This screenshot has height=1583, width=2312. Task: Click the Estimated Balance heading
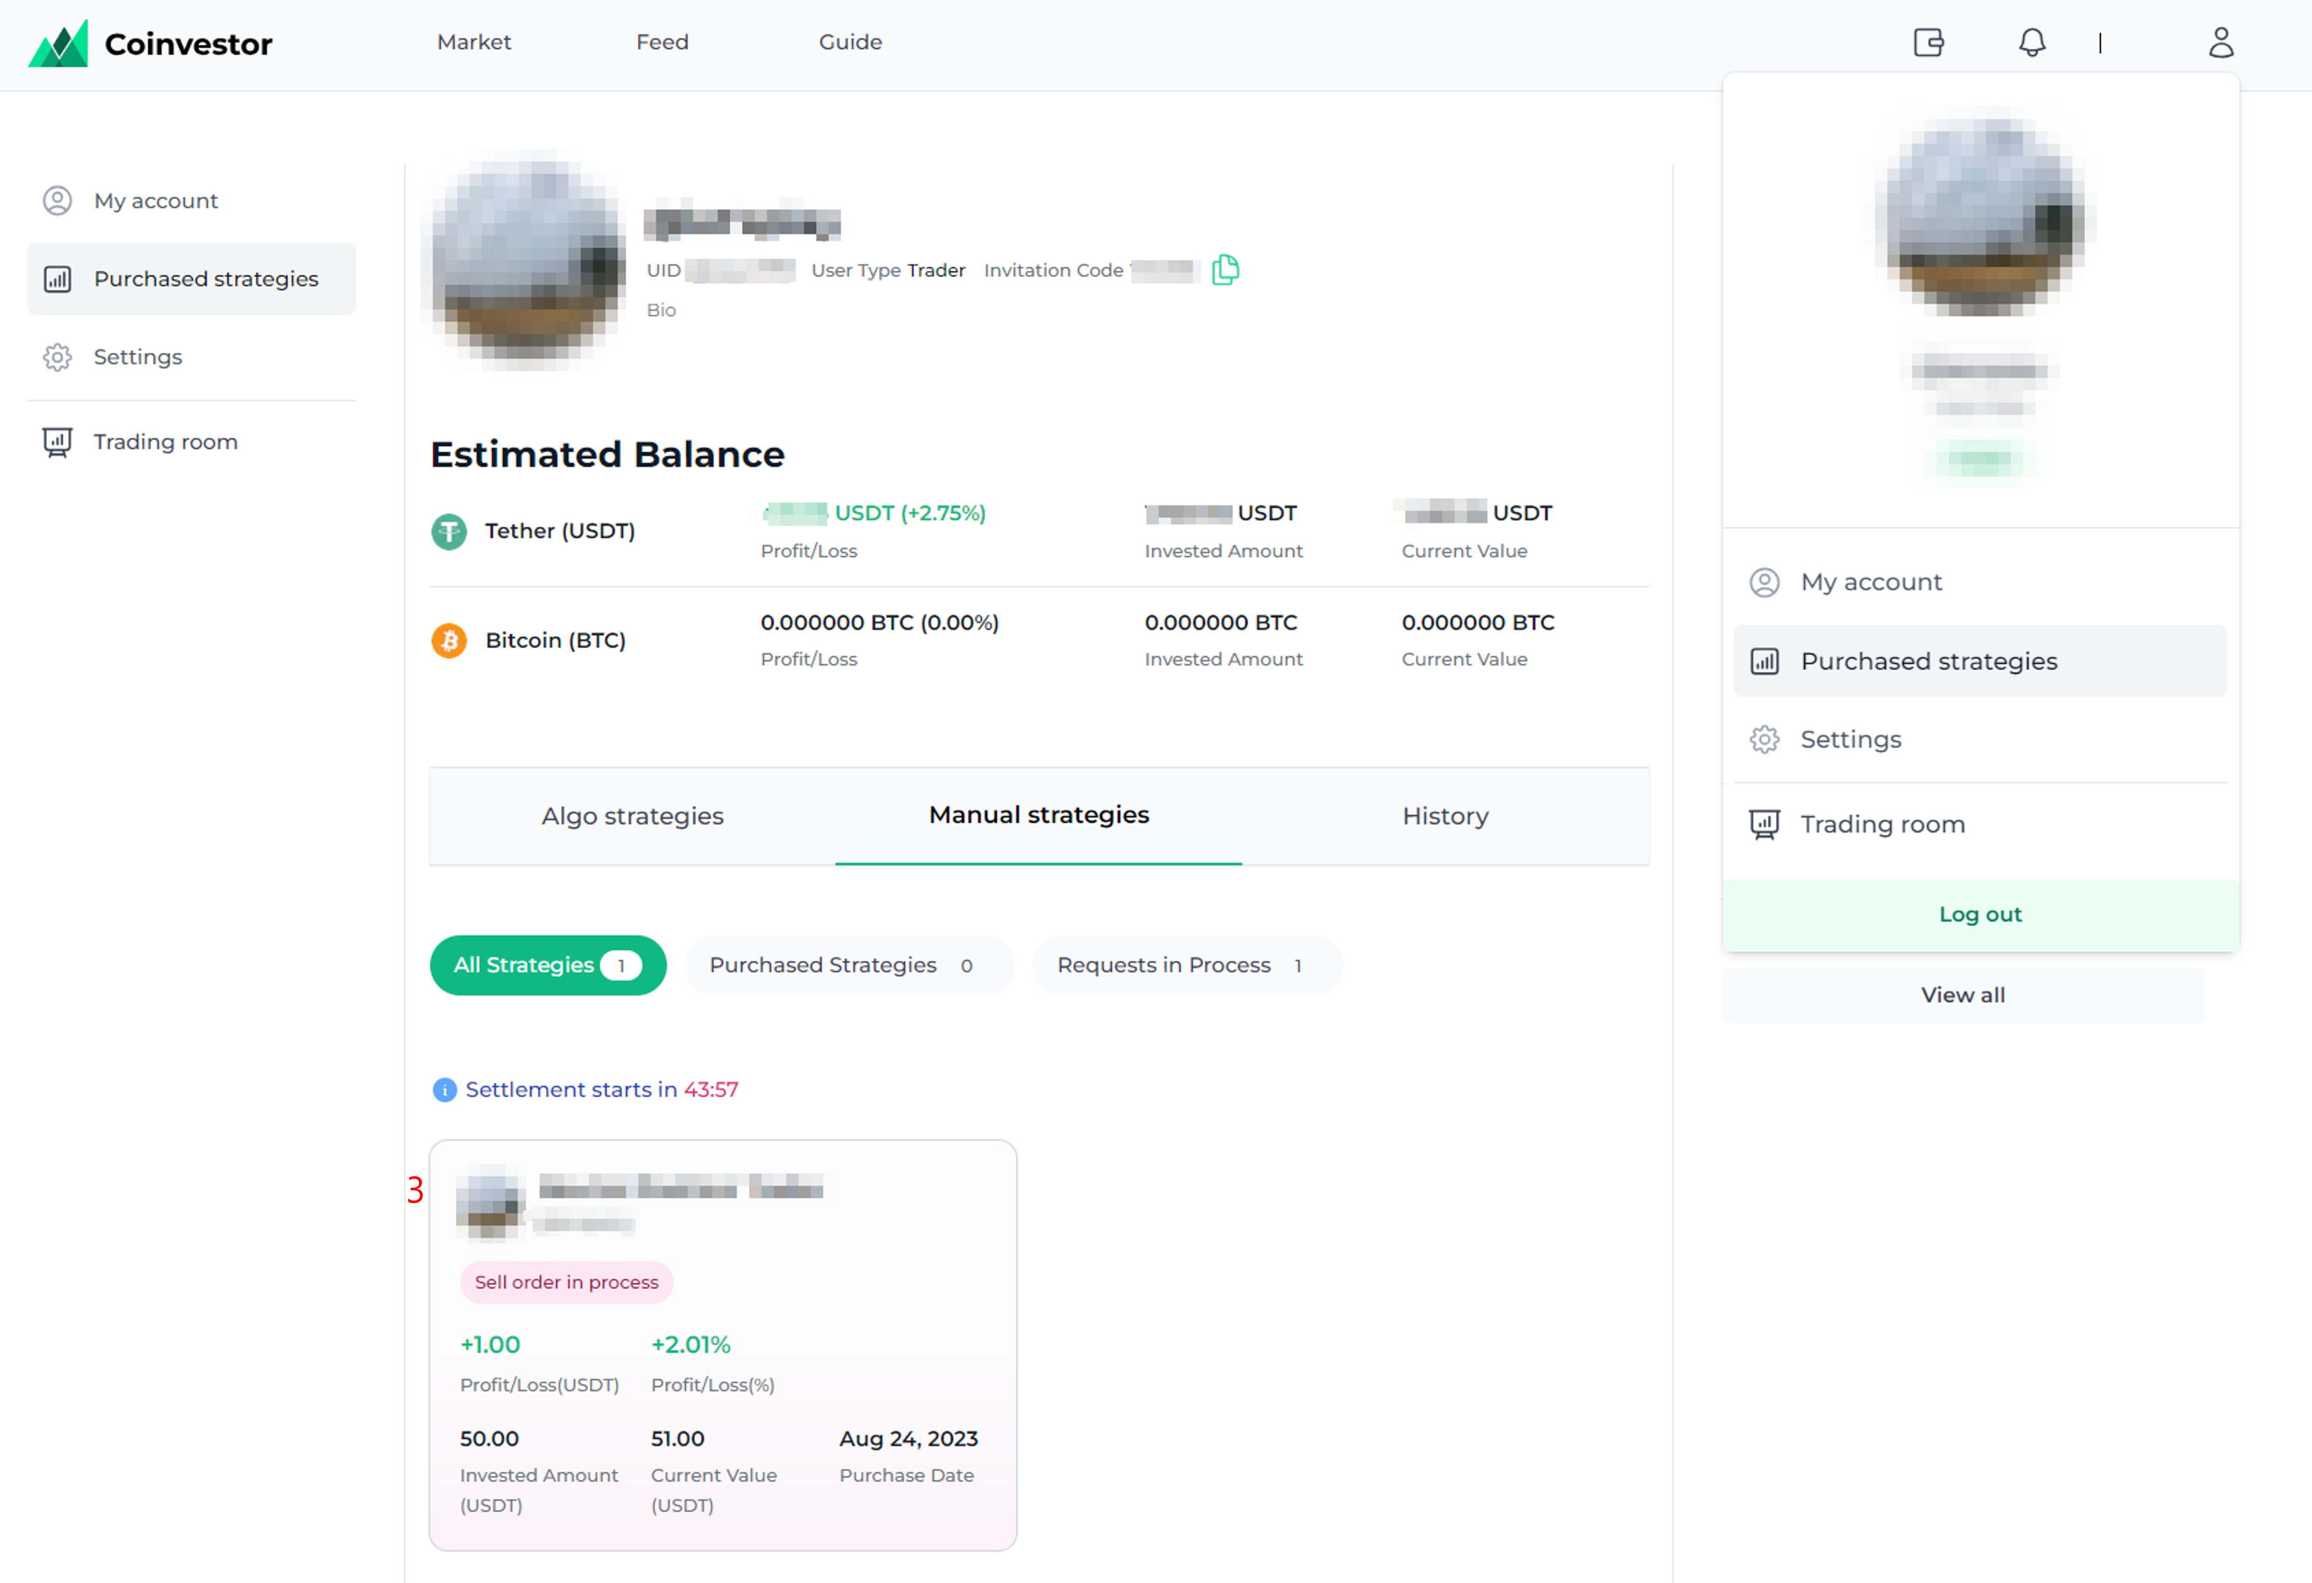coord(607,454)
